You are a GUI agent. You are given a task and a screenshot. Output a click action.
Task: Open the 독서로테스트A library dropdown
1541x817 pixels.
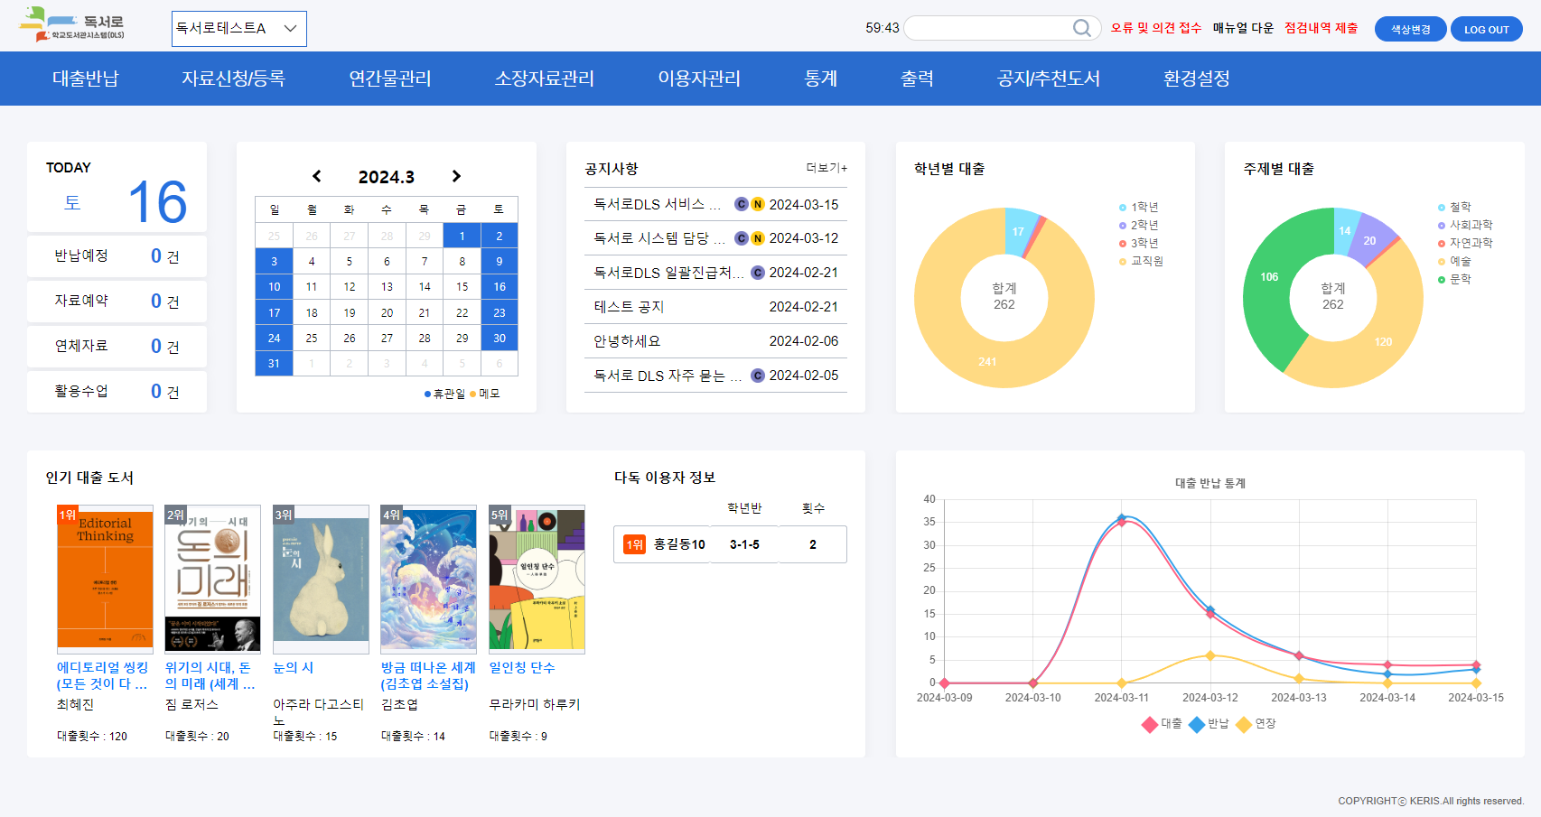238,29
